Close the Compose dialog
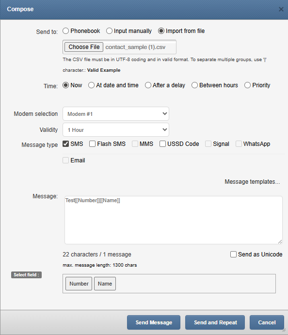 [281, 9]
